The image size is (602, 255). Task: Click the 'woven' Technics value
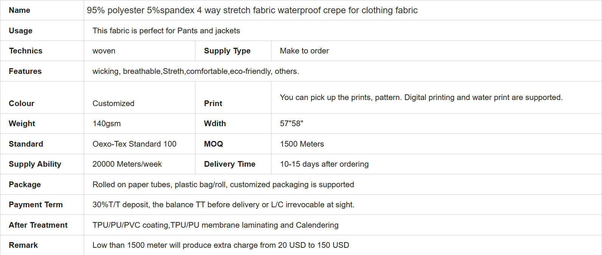pyautogui.click(x=104, y=51)
